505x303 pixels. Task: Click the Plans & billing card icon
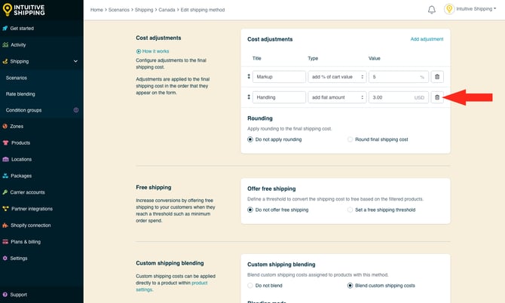[x=5, y=242]
